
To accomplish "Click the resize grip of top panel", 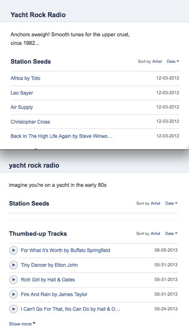I will [187, 147].
